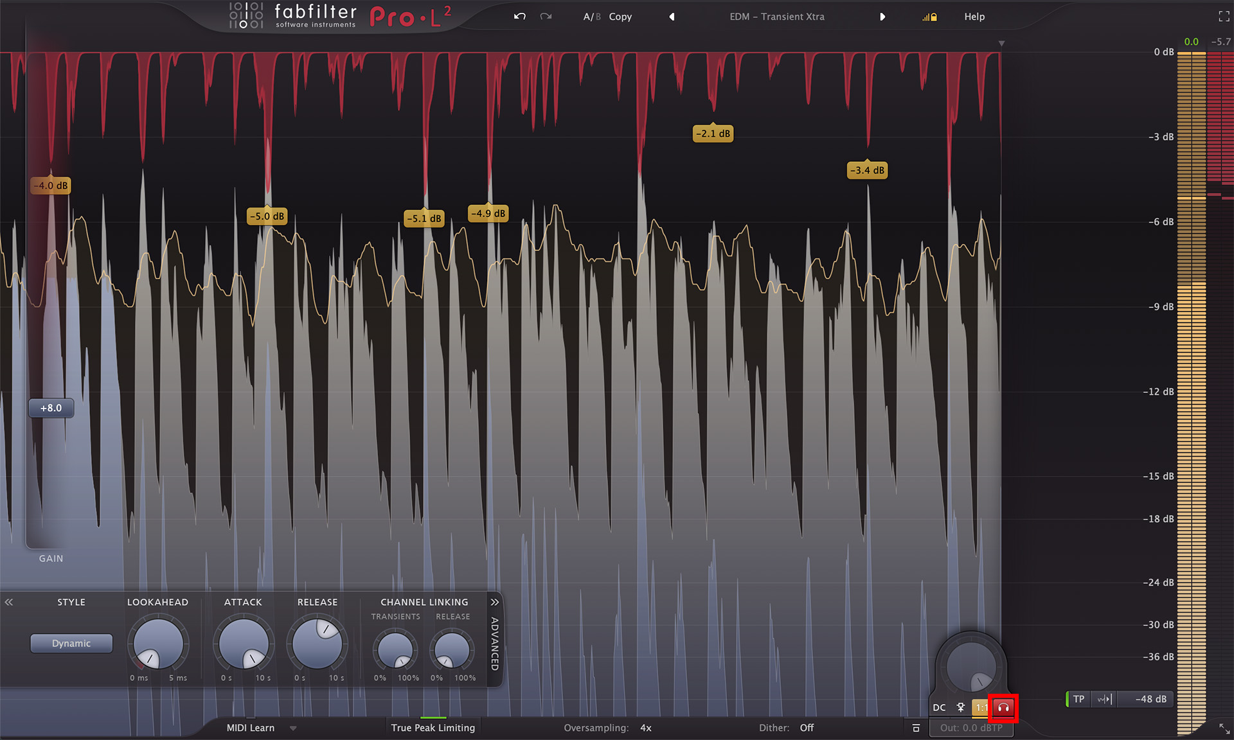The image size is (1234, 740).
Task: Click the +8.0 gain slider handle
Action: (51, 408)
